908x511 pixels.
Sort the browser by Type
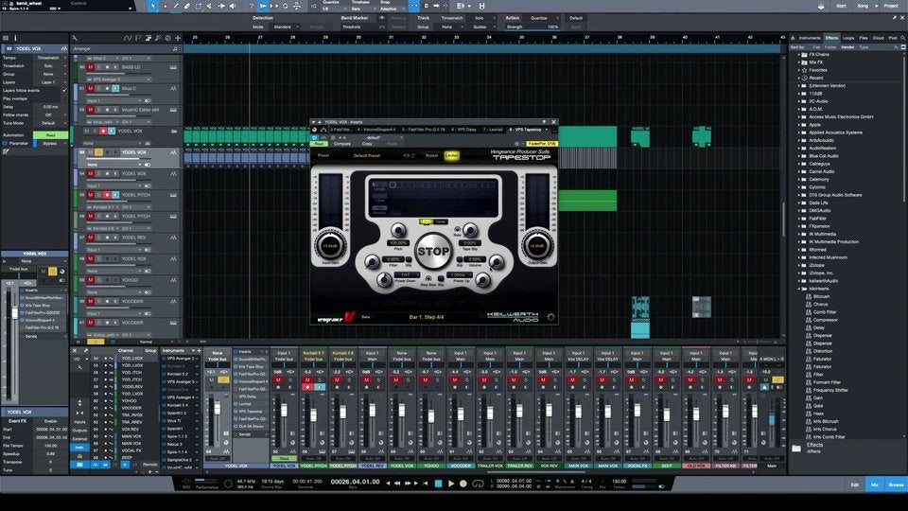864,47
